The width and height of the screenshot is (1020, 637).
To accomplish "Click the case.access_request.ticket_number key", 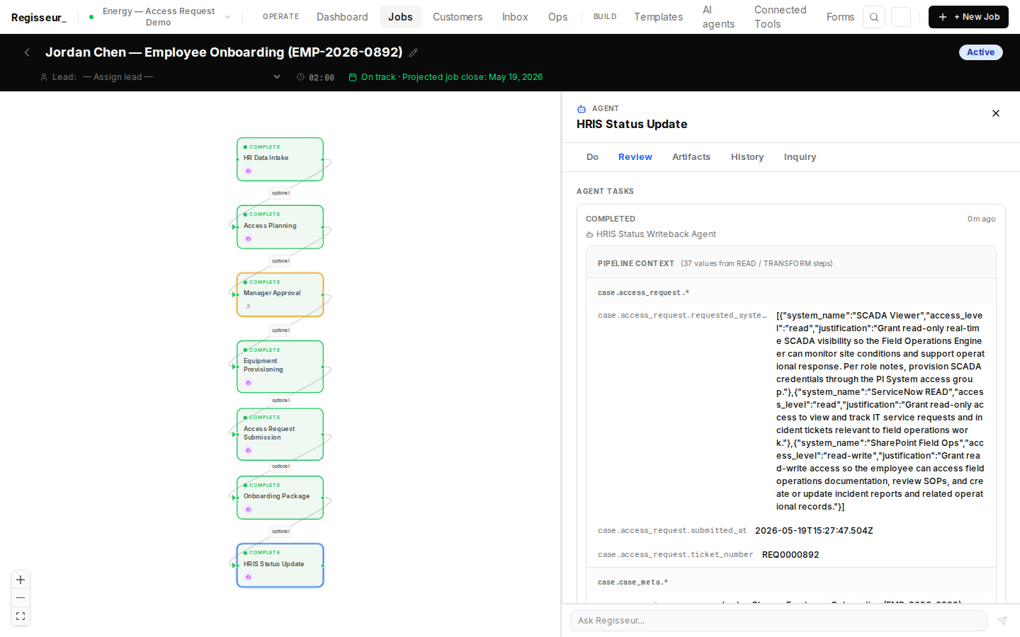I will [x=675, y=555].
